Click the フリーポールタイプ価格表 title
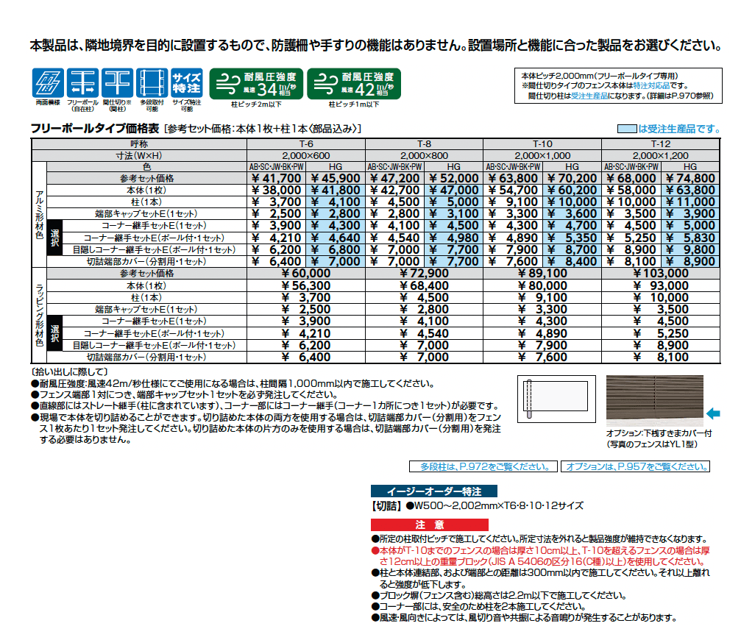 pos(95,129)
